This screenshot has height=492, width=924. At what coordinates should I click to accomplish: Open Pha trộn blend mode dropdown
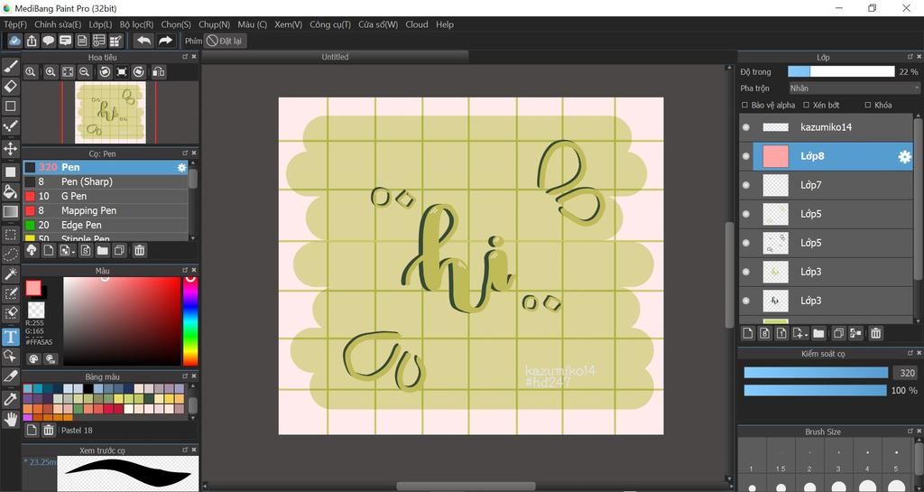point(854,88)
